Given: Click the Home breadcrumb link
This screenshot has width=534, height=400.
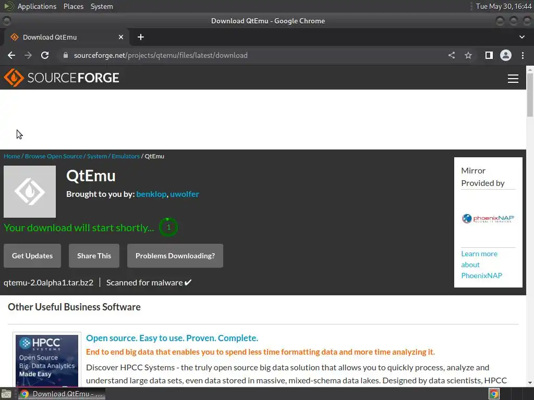Looking at the screenshot, I should click(x=12, y=156).
